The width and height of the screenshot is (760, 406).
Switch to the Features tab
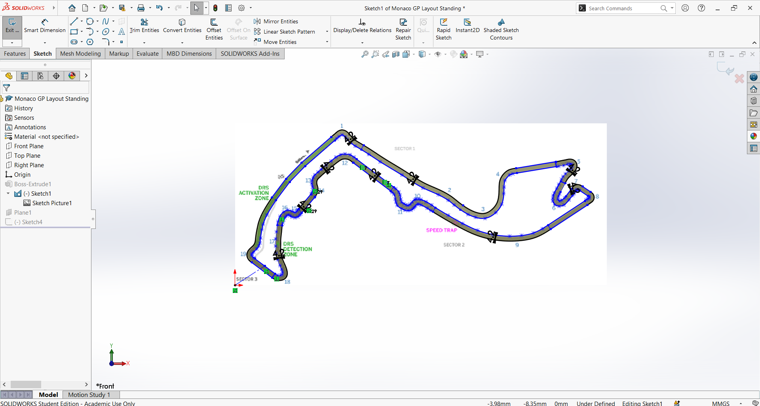[15, 54]
